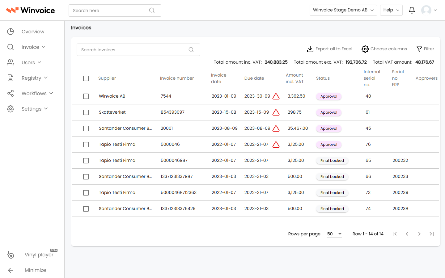
Task: Sort by the Due date column header
Action: pos(254,78)
